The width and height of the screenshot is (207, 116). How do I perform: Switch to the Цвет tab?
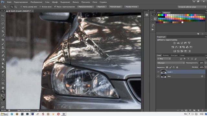coord(159,13)
